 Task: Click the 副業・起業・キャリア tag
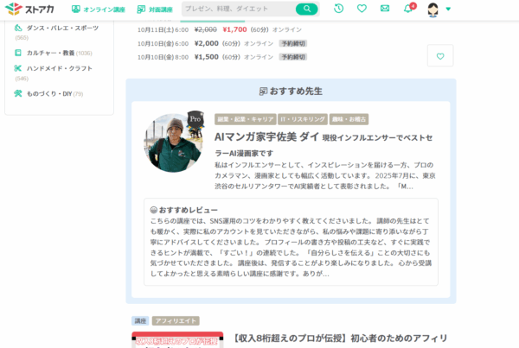pos(246,119)
